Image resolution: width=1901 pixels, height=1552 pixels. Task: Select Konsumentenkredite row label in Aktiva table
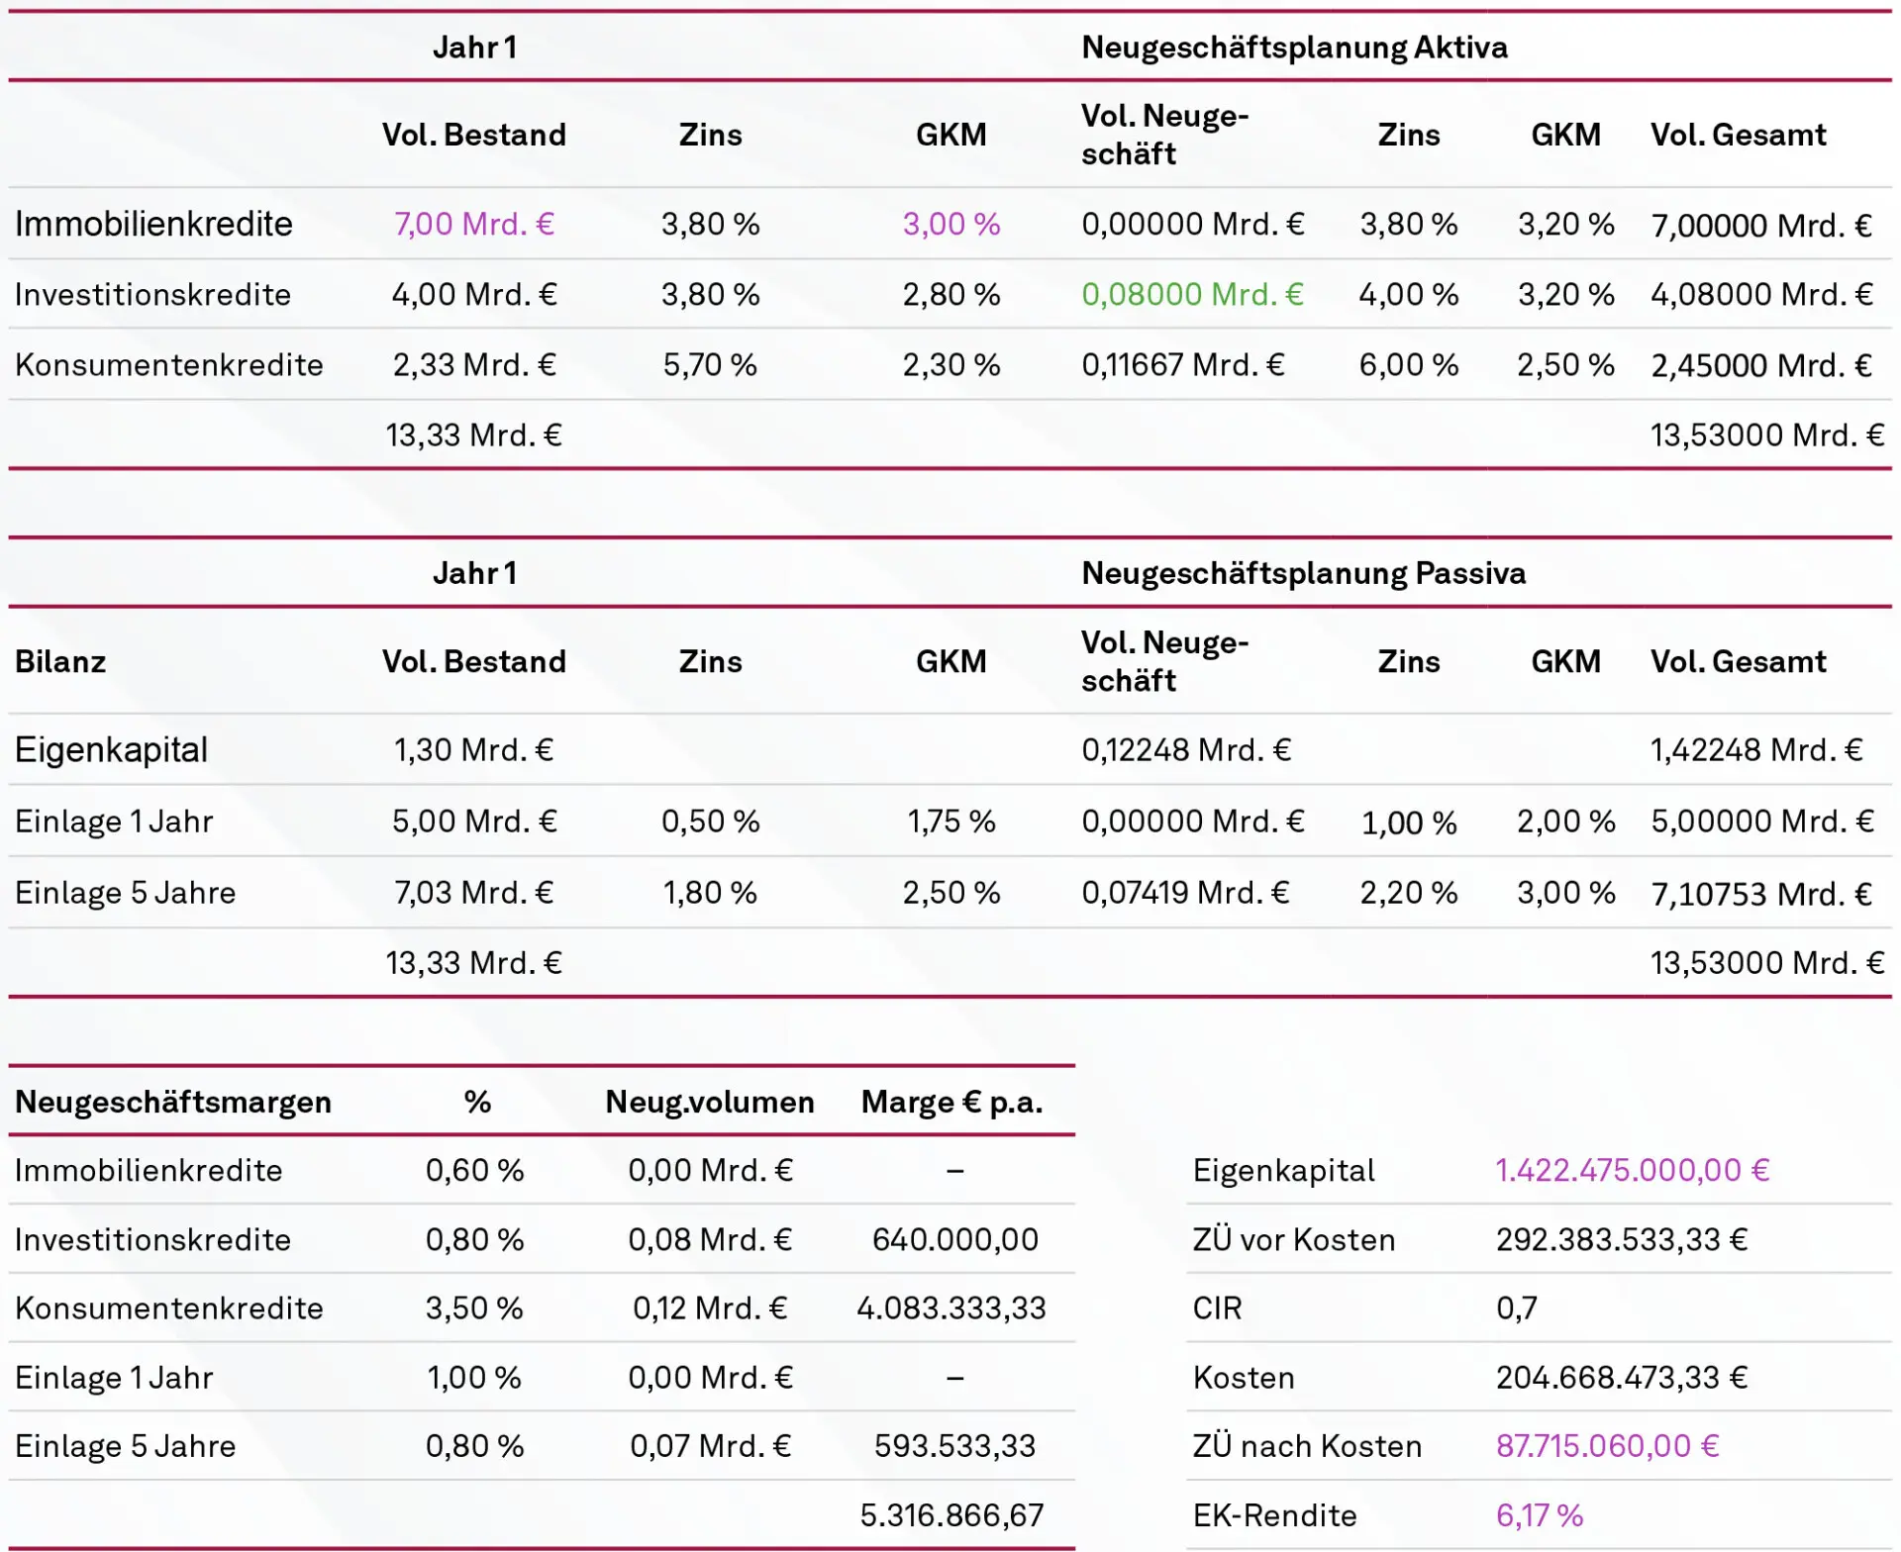[x=169, y=365]
